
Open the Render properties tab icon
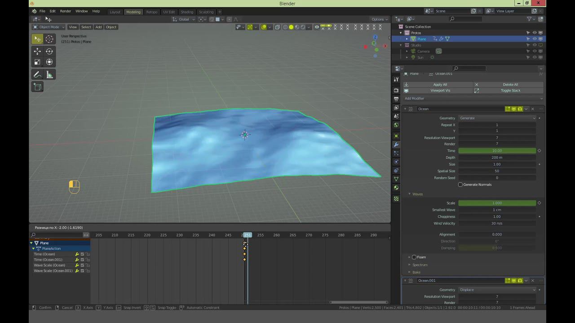(x=396, y=90)
